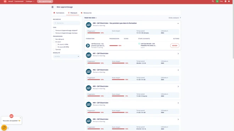Click the 'Vous avez une question ?' message

pos(11,121)
